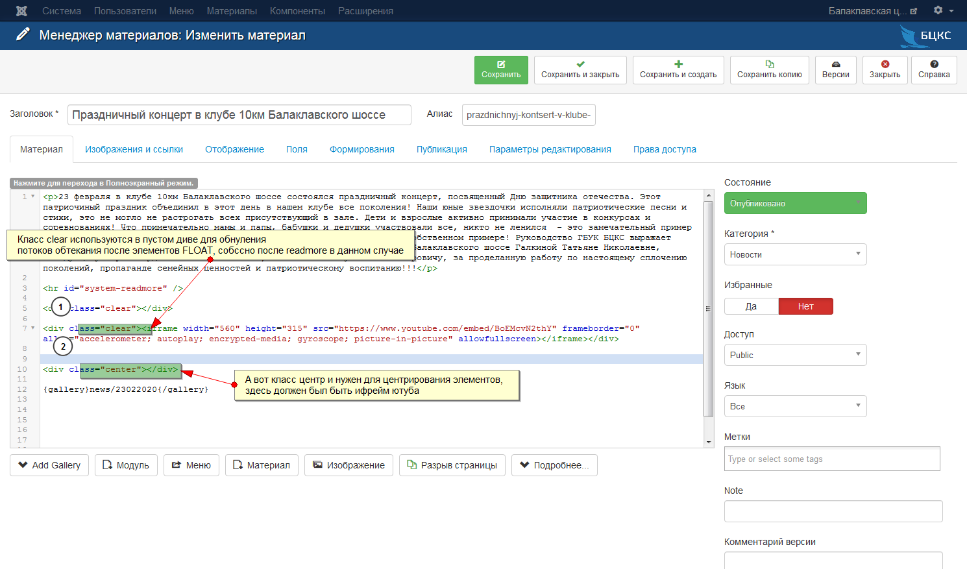Click the editor vertical scrollbar thumb

tap(709, 308)
